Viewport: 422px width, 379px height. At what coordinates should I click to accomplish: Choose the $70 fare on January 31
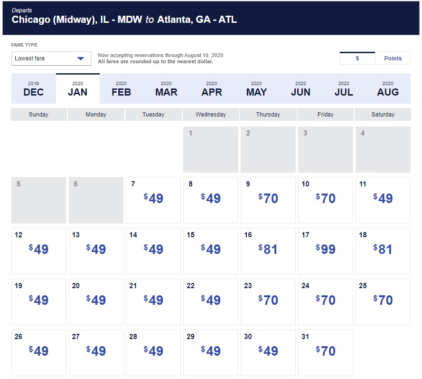click(x=326, y=351)
